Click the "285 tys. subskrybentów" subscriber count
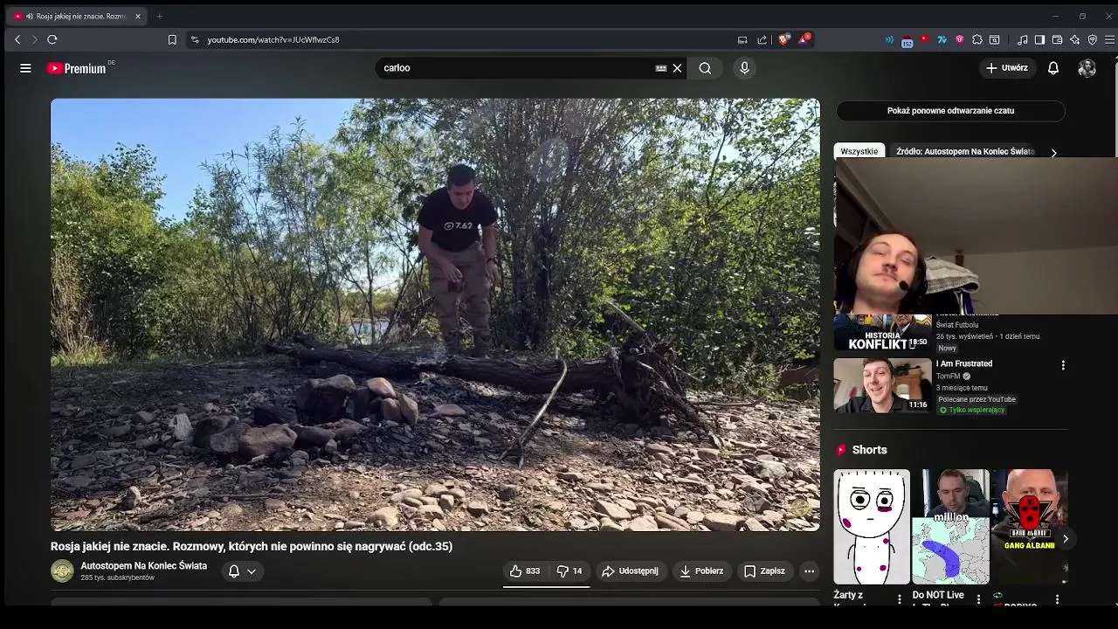The height and width of the screenshot is (629, 1118). [x=117, y=578]
